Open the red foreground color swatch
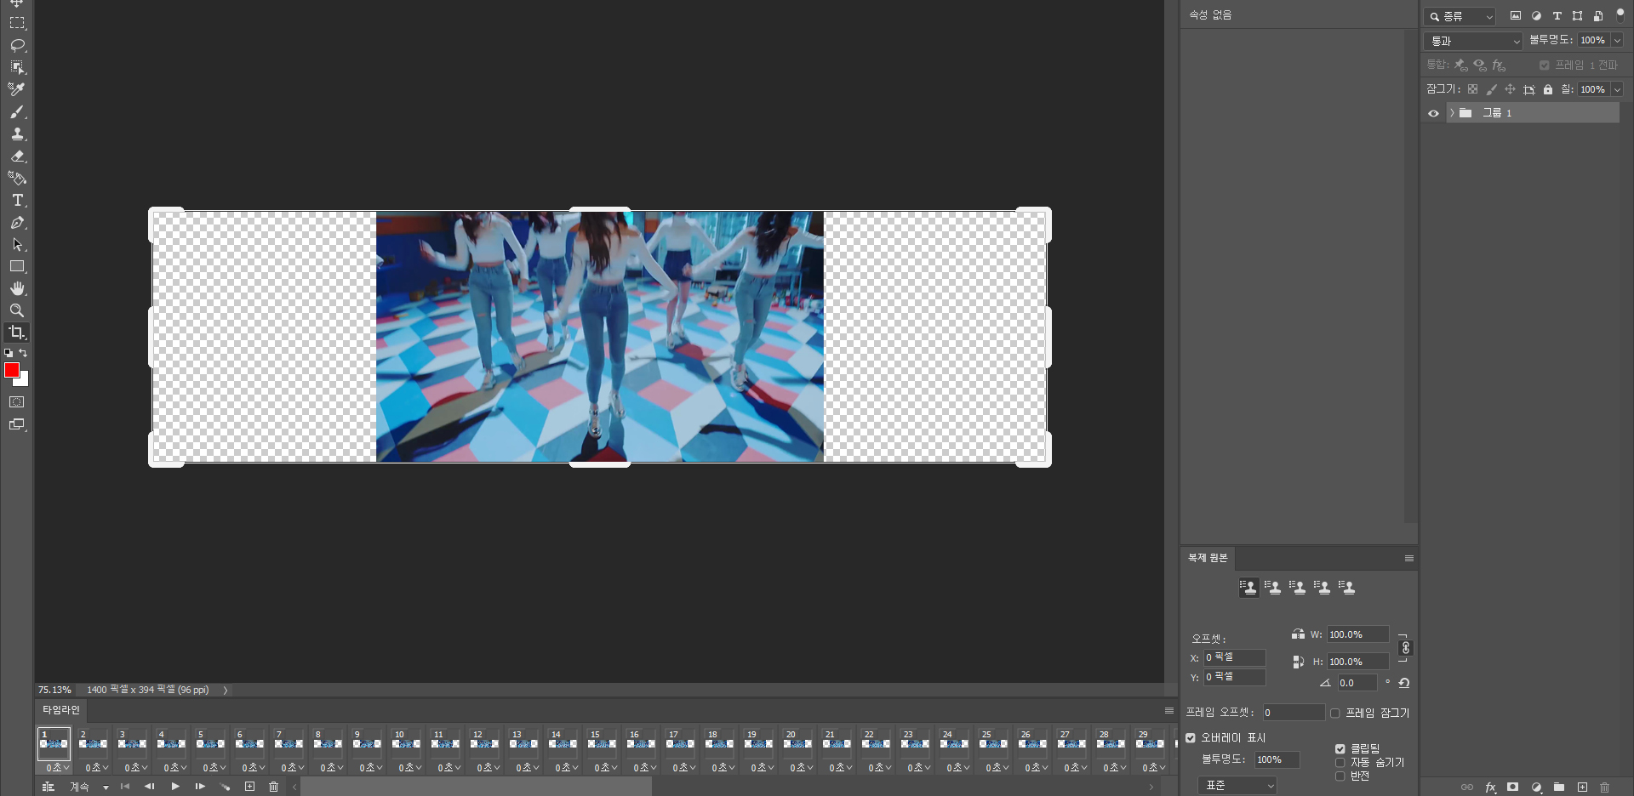 (11, 370)
